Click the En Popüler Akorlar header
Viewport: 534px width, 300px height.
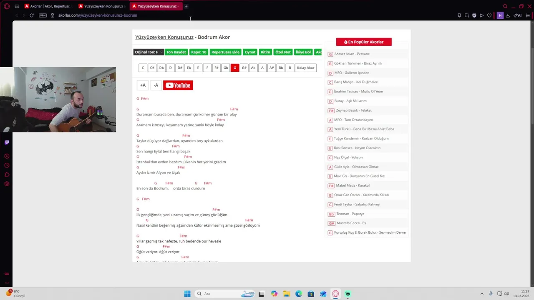coord(364,42)
